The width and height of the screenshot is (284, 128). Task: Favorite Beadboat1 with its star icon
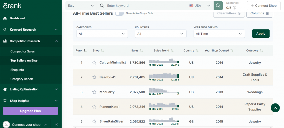point(94,77)
